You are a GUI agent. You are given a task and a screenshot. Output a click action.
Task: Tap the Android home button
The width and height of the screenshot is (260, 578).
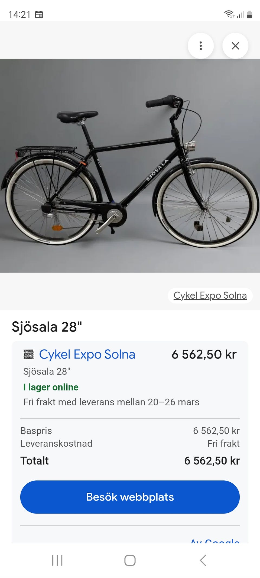130,560
